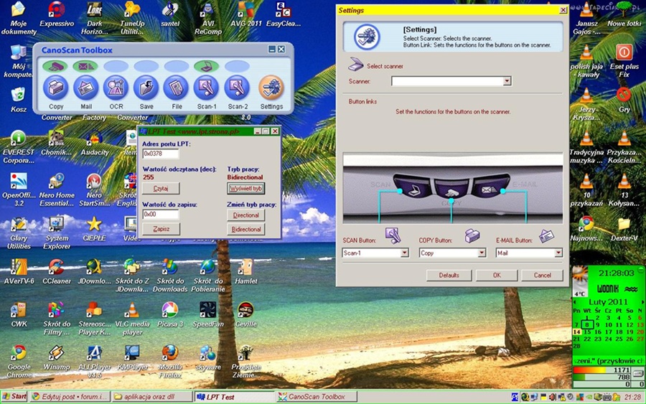Click the Copy button in CanoScan Toolbox
The height and width of the screenshot is (404, 646).
[x=55, y=88]
